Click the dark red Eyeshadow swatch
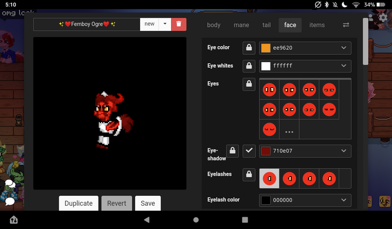392x229 pixels. (x=266, y=151)
